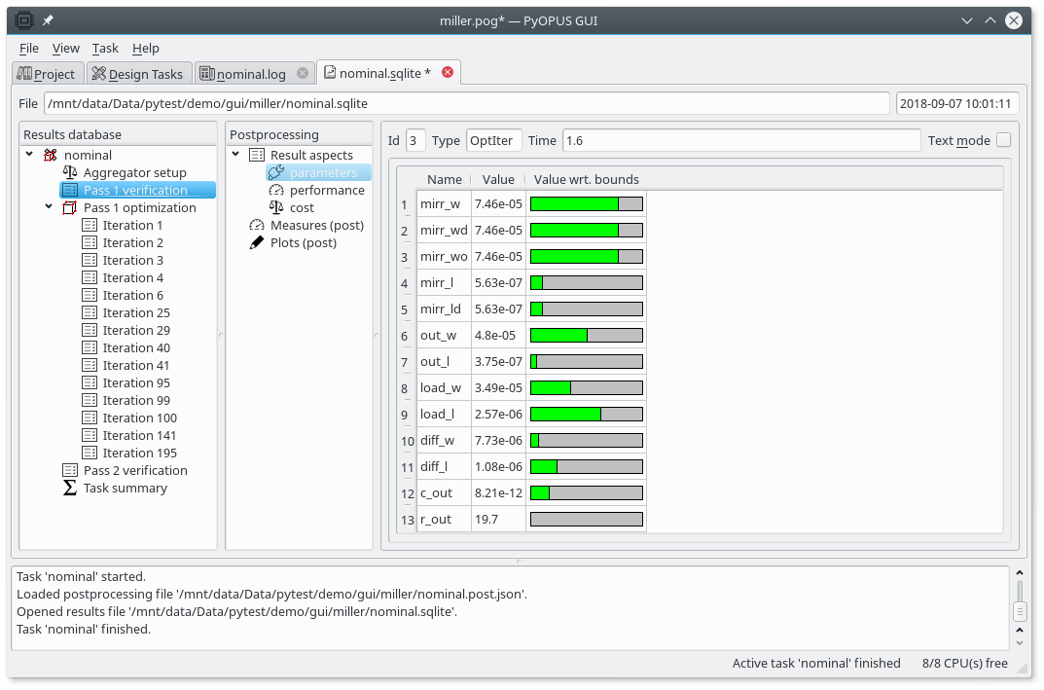Switch to the Design Tasks tab
Image resolution: width=1044 pixels, height=690 pixels.
[137, 74]
